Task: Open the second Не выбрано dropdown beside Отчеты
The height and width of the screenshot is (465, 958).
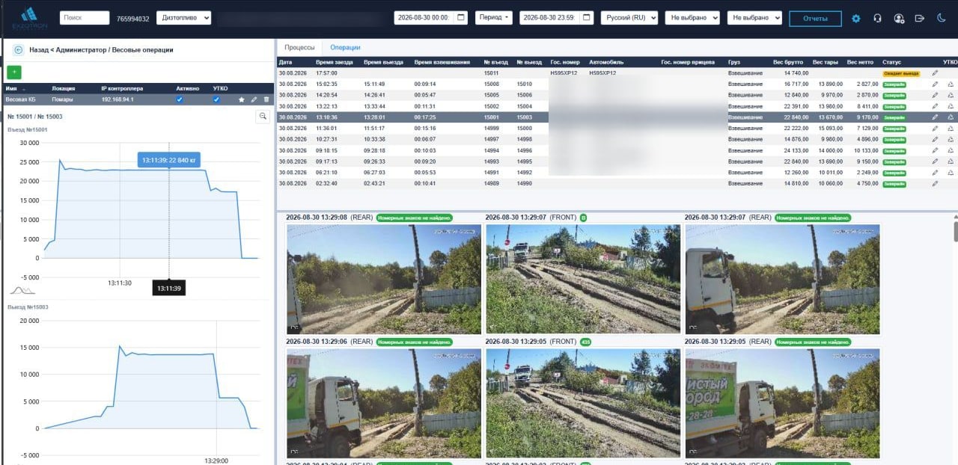Action: (x=754, y=17)
